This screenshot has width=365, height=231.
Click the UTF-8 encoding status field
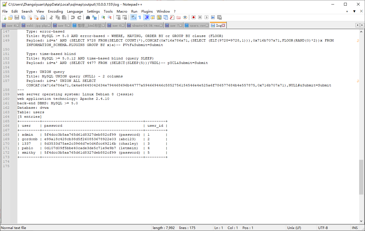tap(333, 228)
